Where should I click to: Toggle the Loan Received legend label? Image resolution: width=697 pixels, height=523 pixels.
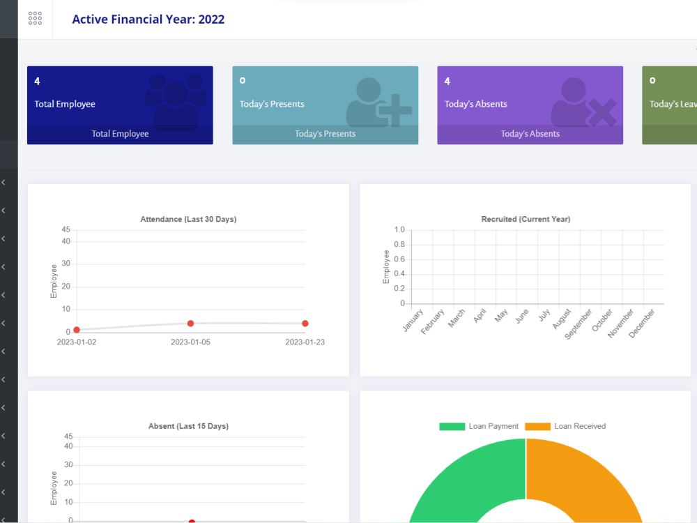pos(580,427)
